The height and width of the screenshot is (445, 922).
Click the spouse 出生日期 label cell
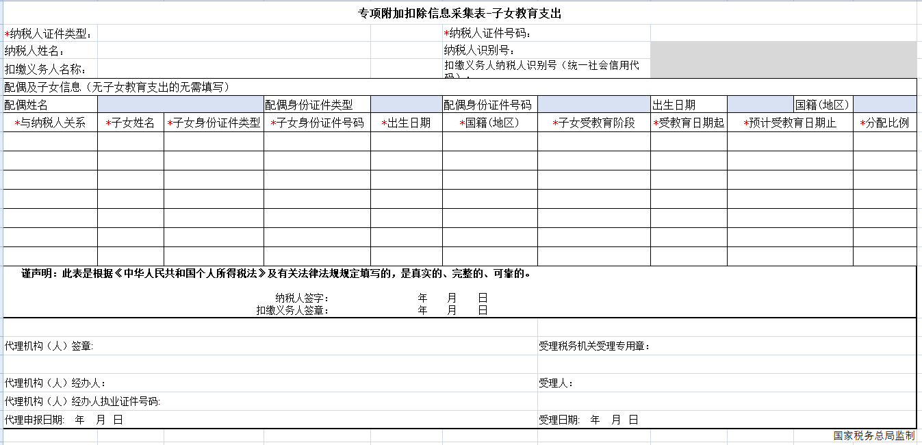[689, 105]
